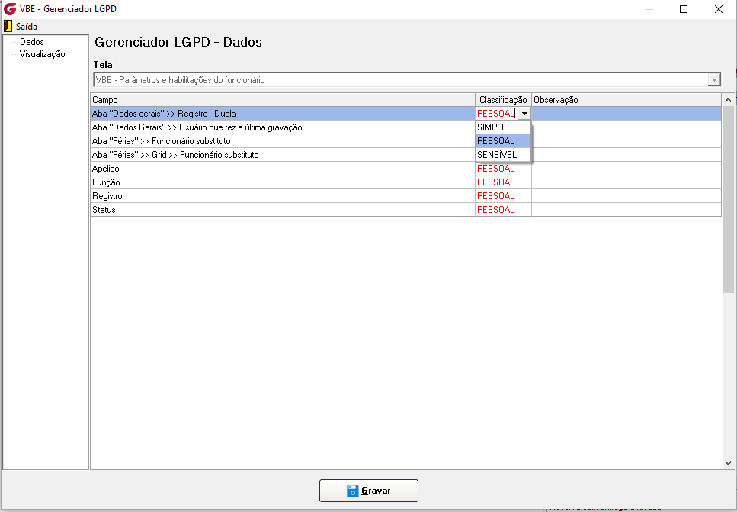Select Dados in the left tree

tap(31, 42)
